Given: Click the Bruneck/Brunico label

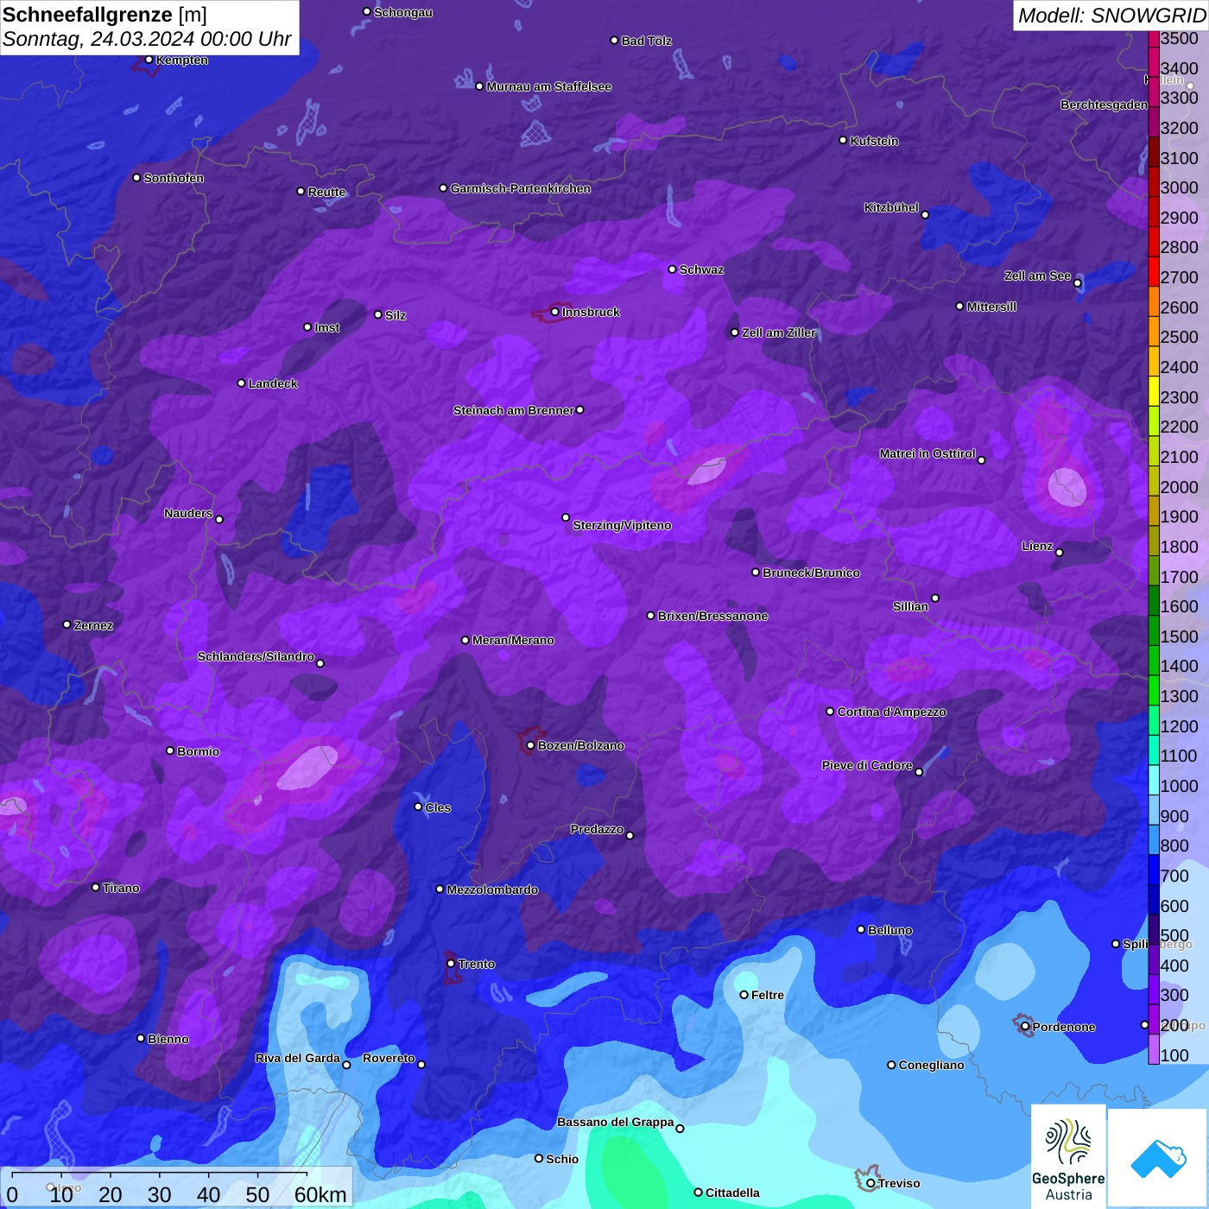Looking at the screenshot, I should coord(811,573).
